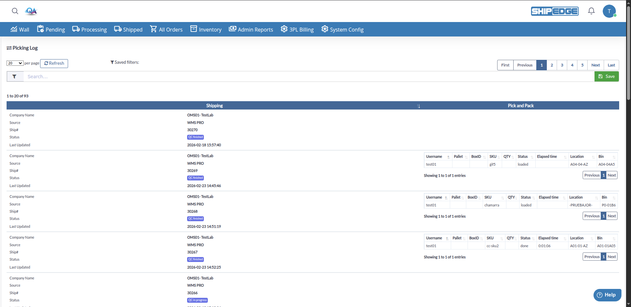Open the Pending menu

click(51, 29)
